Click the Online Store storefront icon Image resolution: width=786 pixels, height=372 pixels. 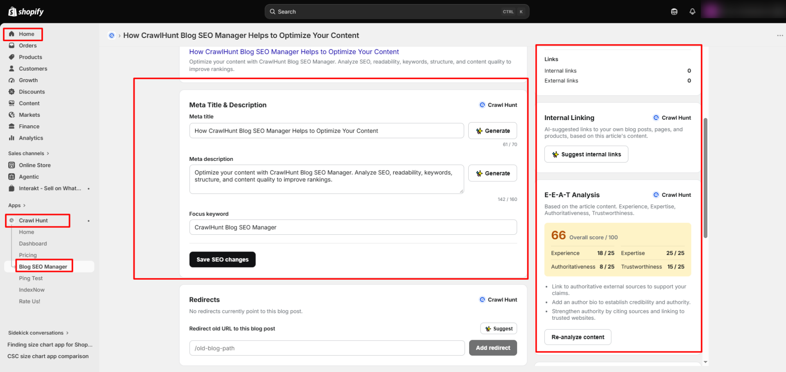point(11,165)
